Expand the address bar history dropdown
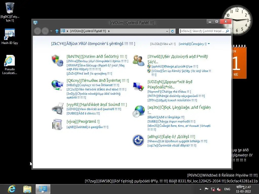This screenshot has height=194, width=259. [167, 31]
